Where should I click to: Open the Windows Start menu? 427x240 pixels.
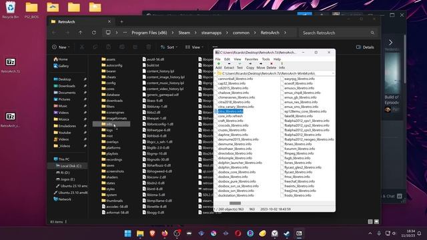pyautogui.click(x=127, y=233)
